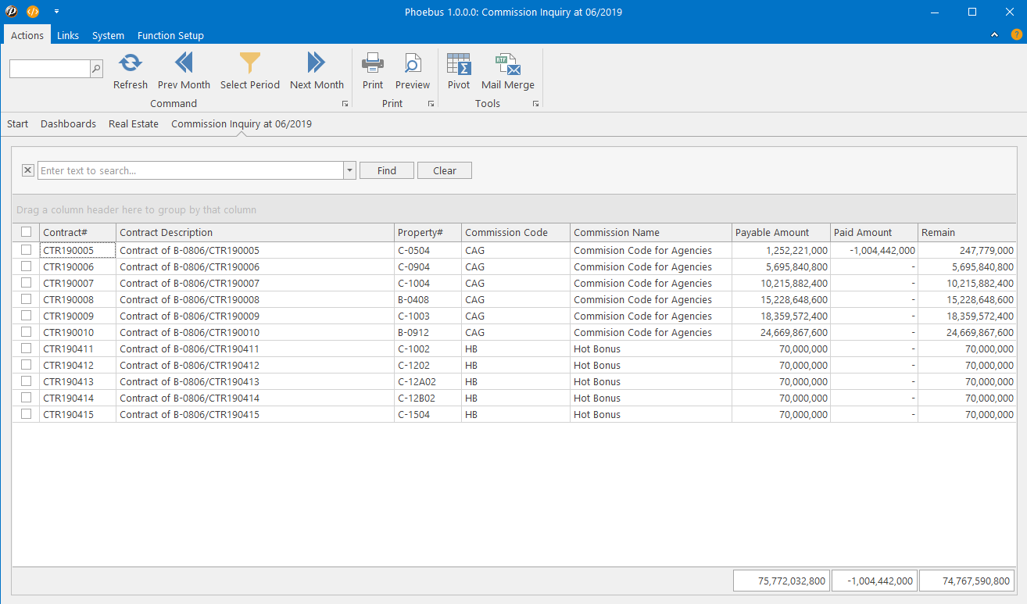Click the orange help question mark icon
This screenshot has height=604, width=1027.
[x=1016, y=34]
